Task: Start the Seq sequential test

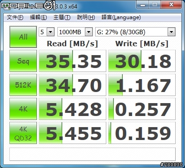Action: [x=23, y=61]
